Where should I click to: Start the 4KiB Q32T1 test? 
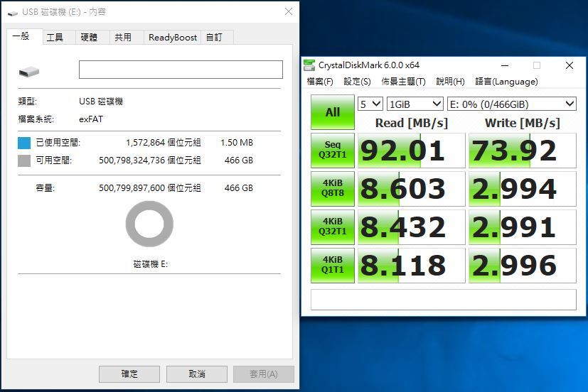(x=333, y=227)
